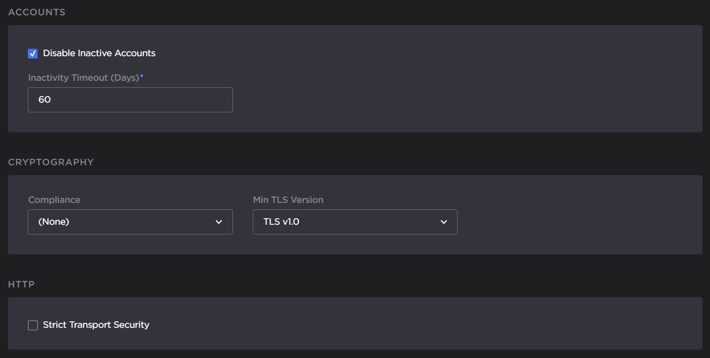Click the chevron arrow in the Compliance box
Screen dimensions: 710x358
click(x=219, y=222)
